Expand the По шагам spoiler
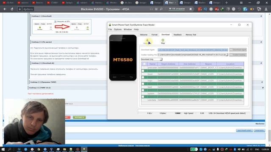 click(x=41, y=42)
